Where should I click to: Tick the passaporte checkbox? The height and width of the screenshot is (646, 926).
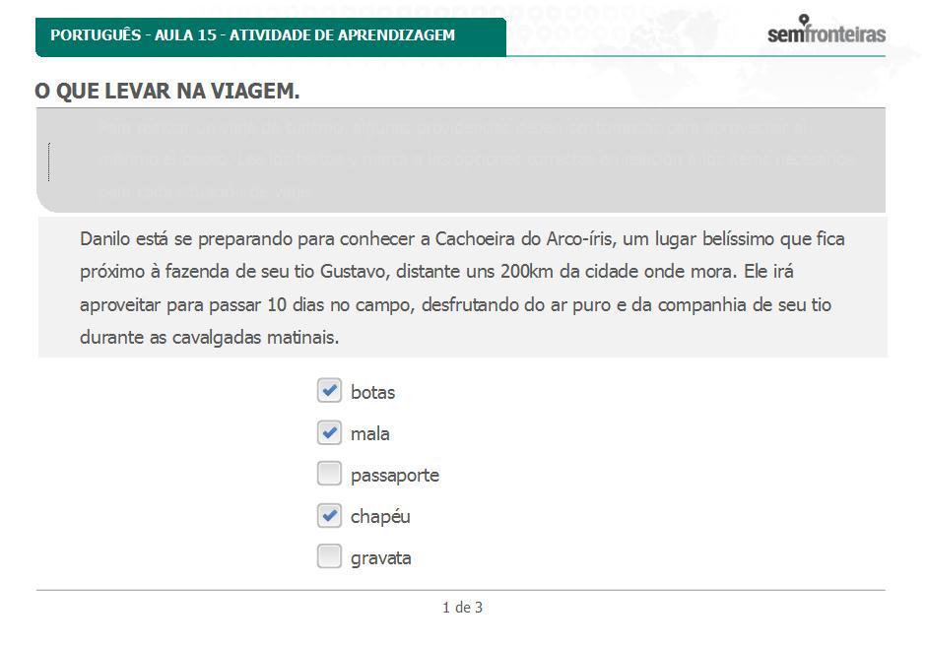[x=329, y=474]
